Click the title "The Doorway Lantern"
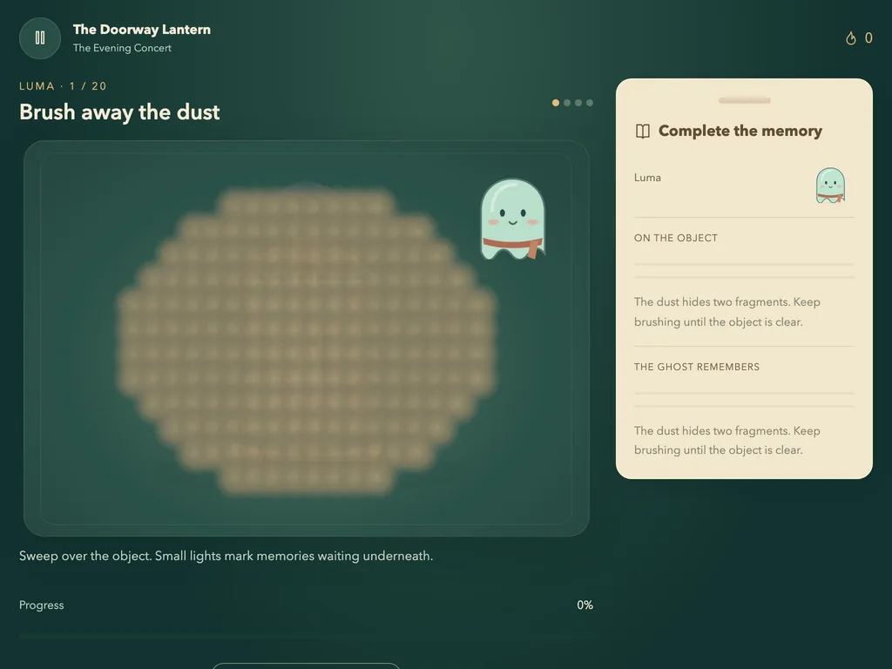This screenshot has height=669, width=892. coord(142,30)
